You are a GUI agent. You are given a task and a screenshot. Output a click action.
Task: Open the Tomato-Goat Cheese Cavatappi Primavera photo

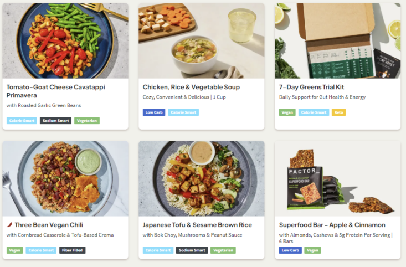[x=65, y=40]
